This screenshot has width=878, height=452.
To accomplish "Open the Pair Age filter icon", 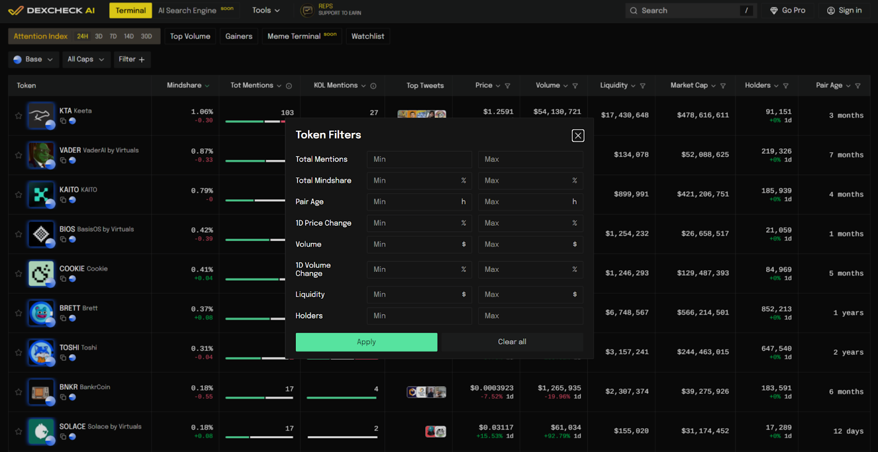I will click(x=858, y=86).
